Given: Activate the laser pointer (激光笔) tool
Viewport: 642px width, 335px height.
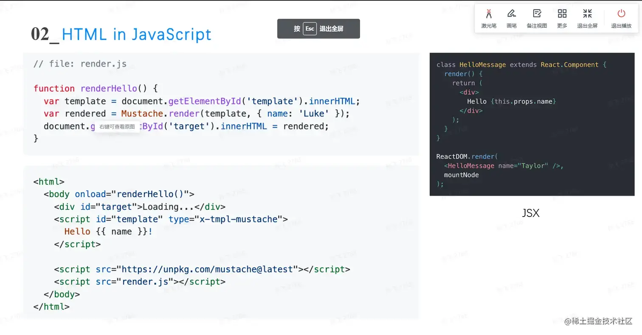Looking at the screenshot, I should click(489, 19).
